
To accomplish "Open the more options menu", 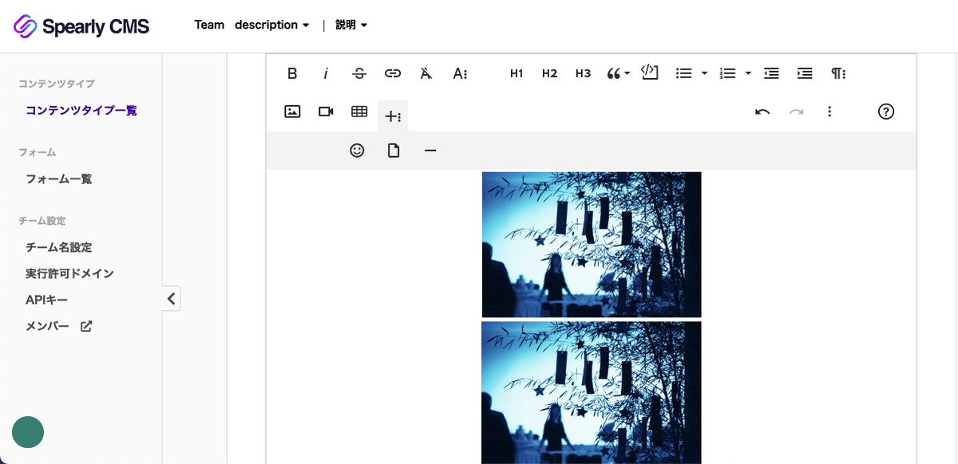I will click(829, 112).
